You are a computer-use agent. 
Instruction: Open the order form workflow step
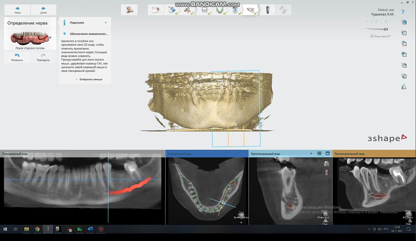pyautogui.click(x=156, y=10)
